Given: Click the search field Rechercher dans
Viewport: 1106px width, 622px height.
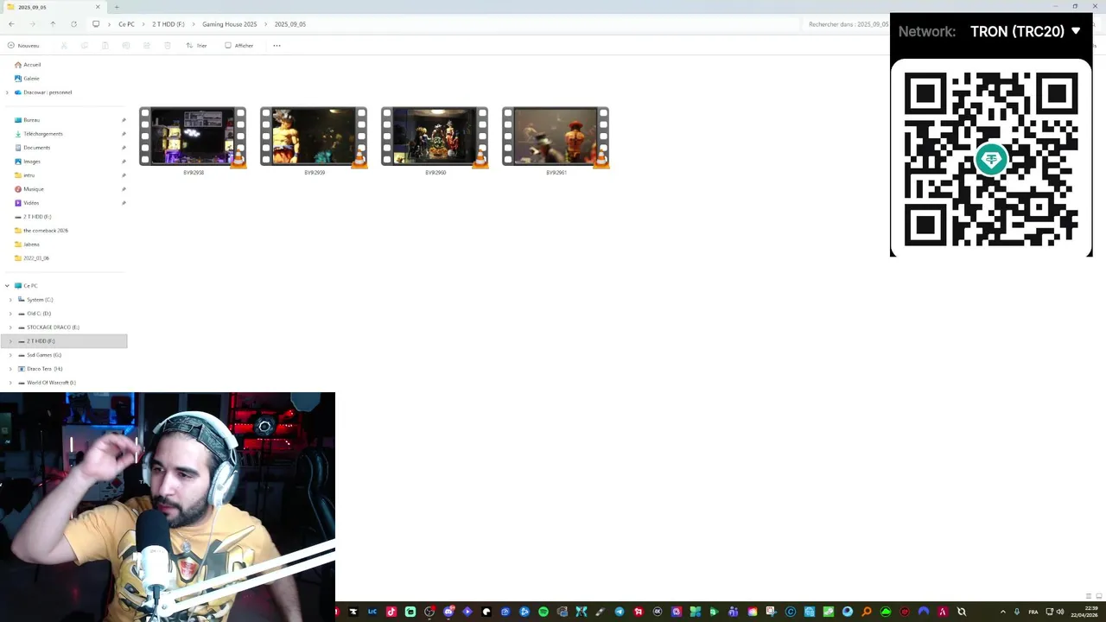Looking at the screenshot, I should (848, 24).
